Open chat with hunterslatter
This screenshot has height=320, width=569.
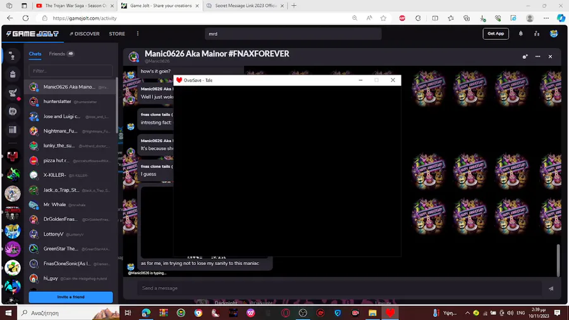[x=70, y=102]
